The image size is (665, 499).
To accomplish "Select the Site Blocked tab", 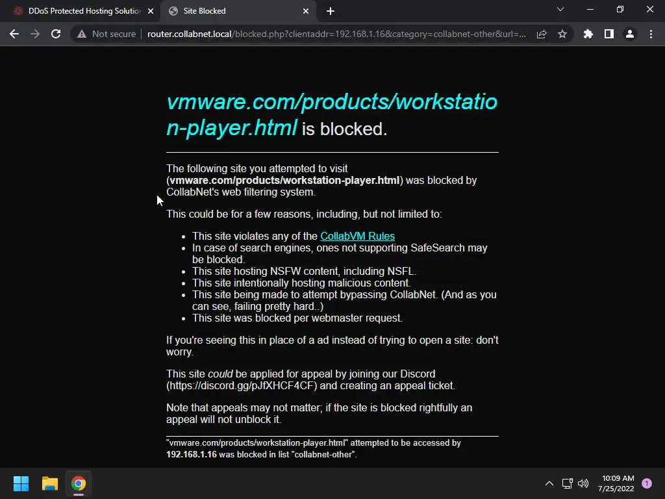I will 239,11.
